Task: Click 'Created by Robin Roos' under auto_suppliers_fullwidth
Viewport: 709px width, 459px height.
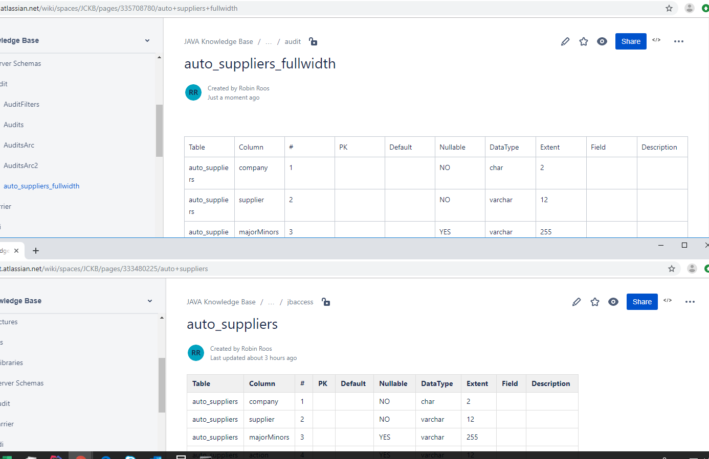Action: (238, 88)
